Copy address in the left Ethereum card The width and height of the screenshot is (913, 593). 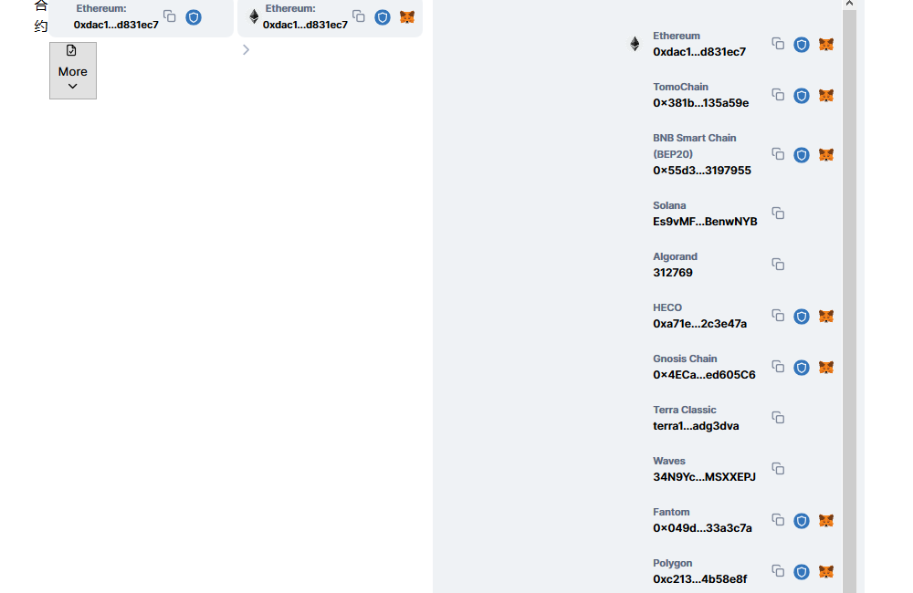[x=170, y=16]
